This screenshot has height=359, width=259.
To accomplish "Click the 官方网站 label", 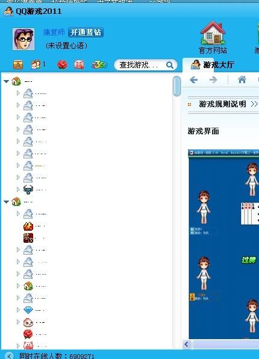I will [213, 50].
